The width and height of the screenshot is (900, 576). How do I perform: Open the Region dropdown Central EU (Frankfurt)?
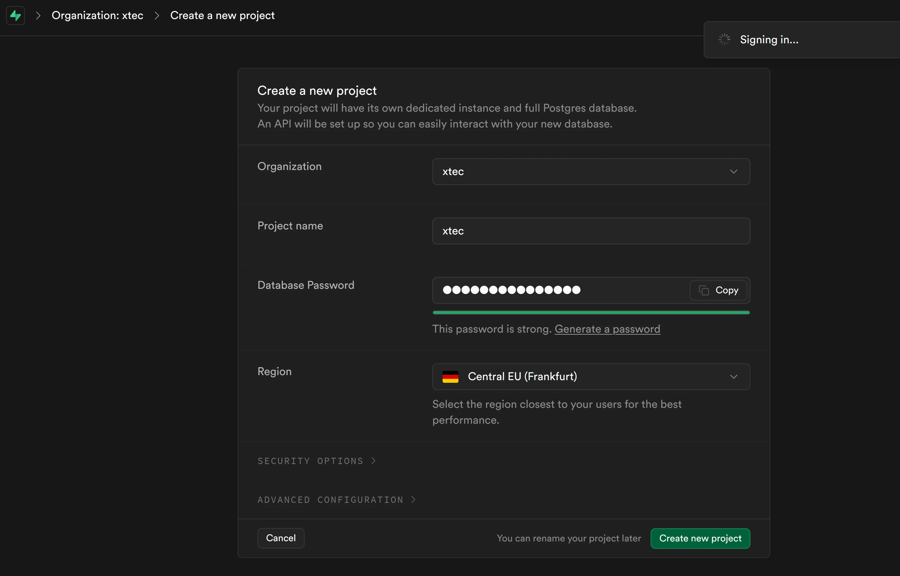(591, 377)
